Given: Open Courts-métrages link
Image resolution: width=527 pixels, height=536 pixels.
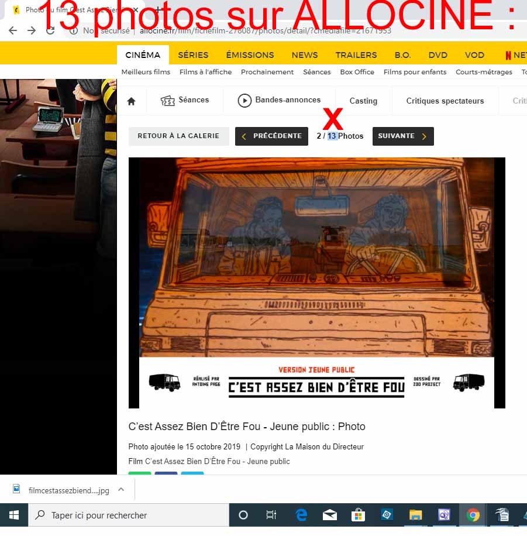Looking at the screenshot, I should point(484,72).
